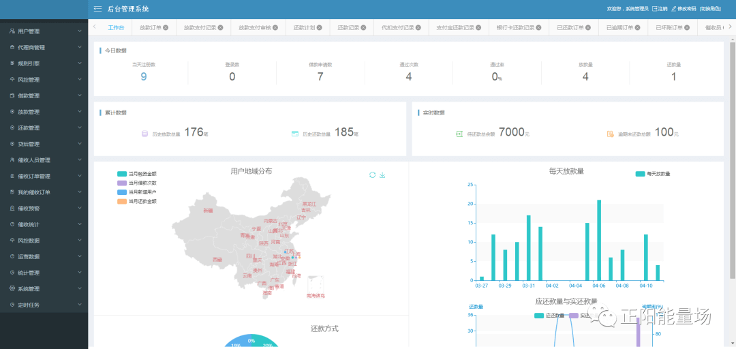This screenshot has height=349, width=736.
Task: Click the 待还款总余额 value 7000
Action: click(511, 132)
